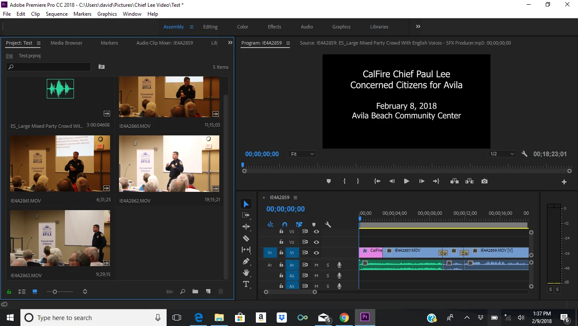Image resolution: width=578 pixels, height=326 pixels.
Task: Toggle lock on track V3
Action: click(x=281, y=231)
